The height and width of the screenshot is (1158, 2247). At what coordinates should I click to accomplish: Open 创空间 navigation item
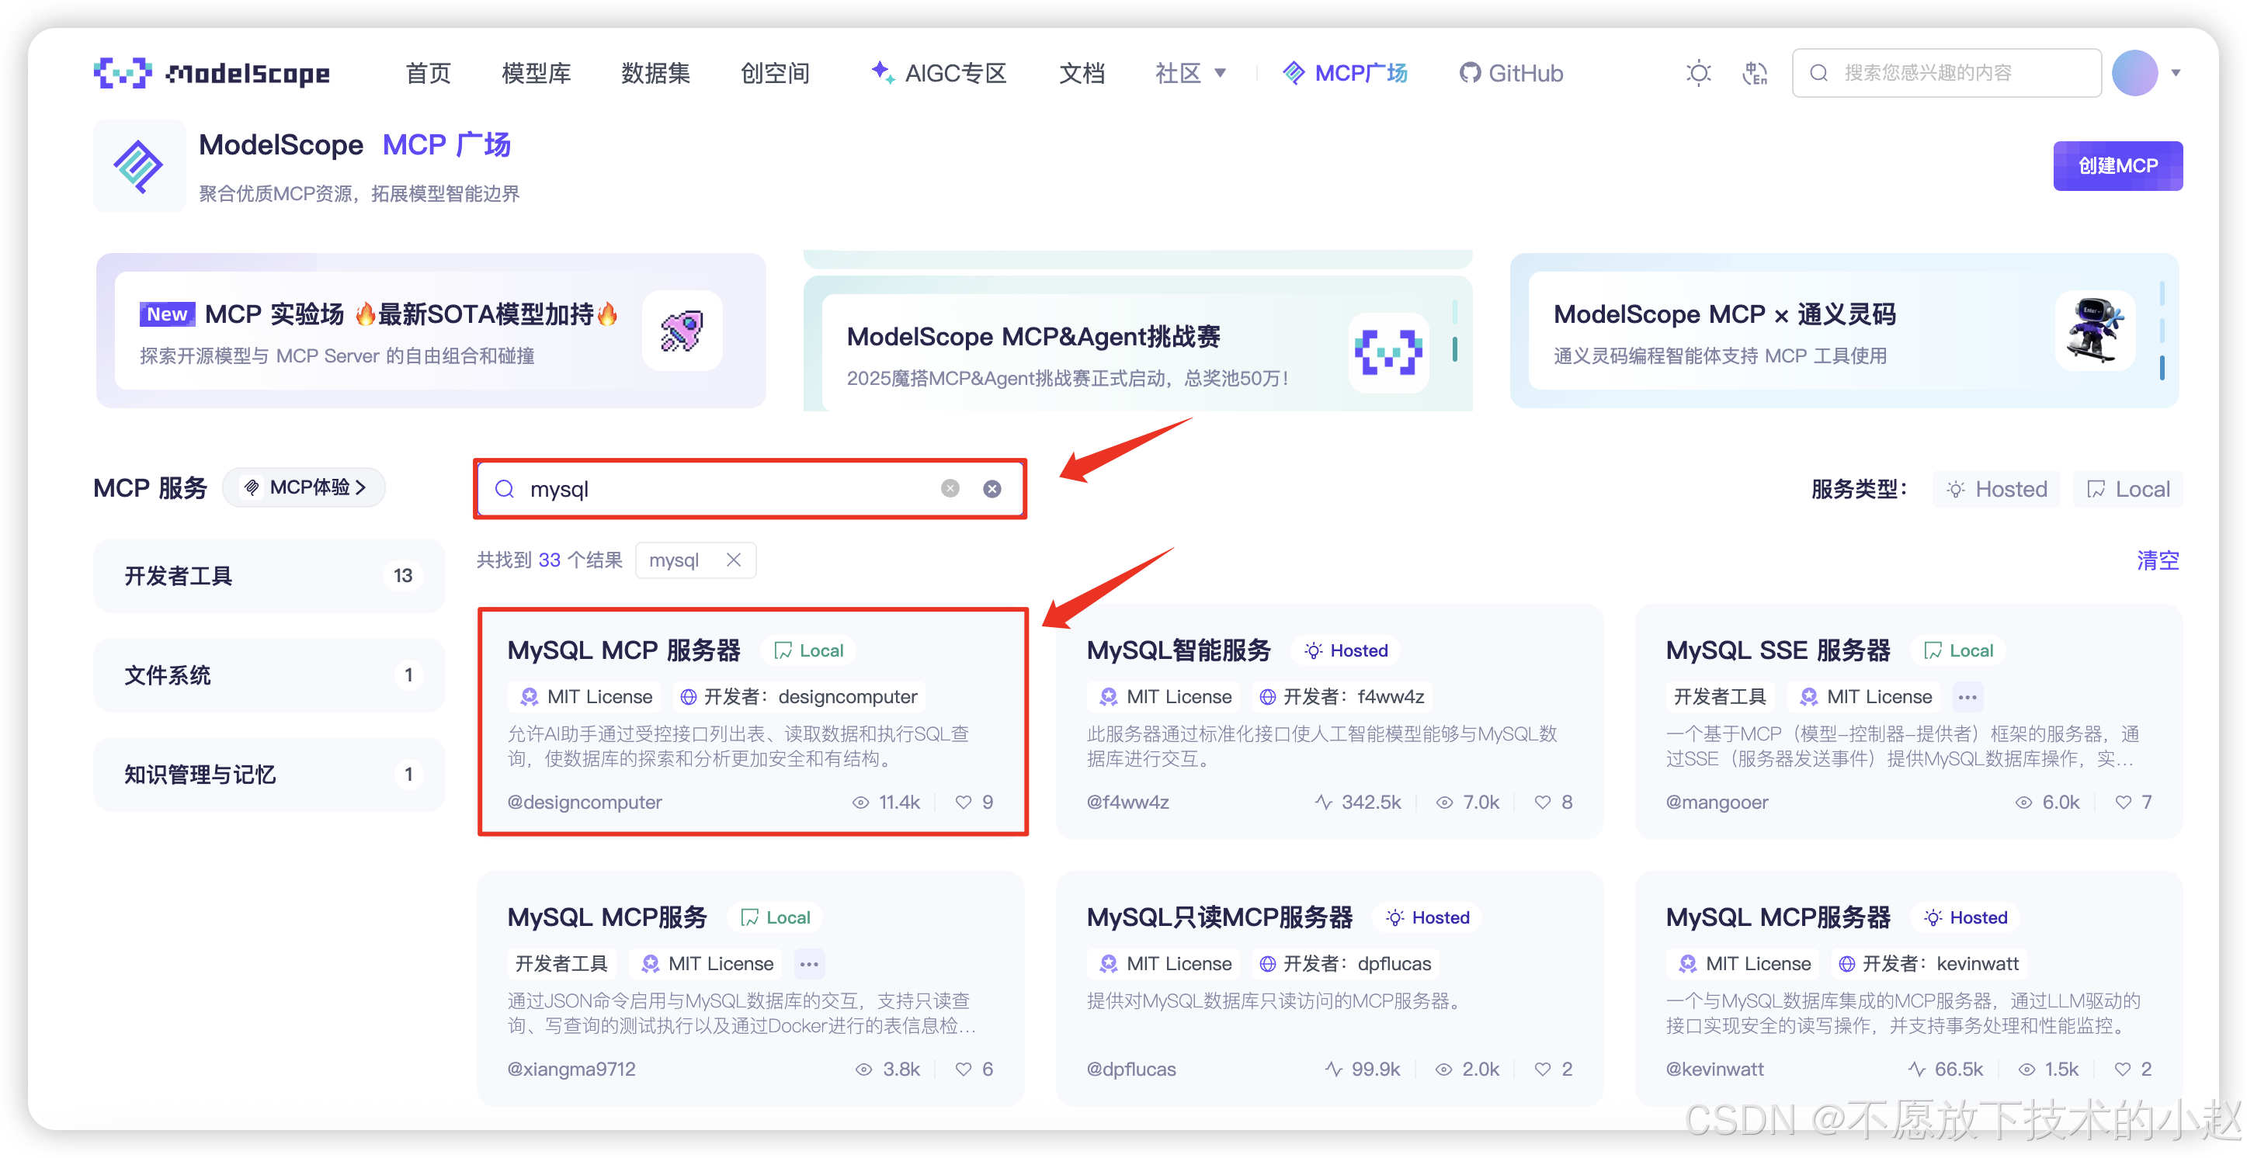coord(776,73)
